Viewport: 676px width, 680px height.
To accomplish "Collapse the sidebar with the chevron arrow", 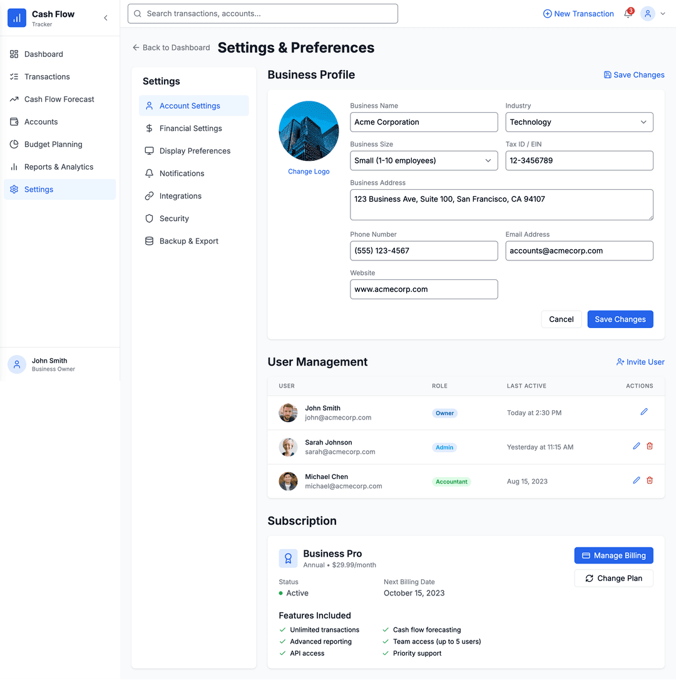I will pos(106,18).
